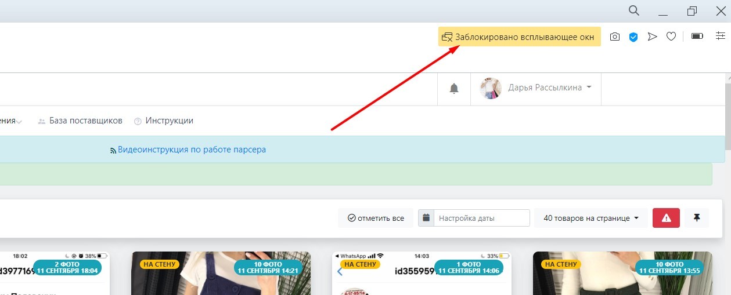Click the "Заблокировано всплывающее окно" notice
This screenshot has width=731, height=295.
(519, 37)
